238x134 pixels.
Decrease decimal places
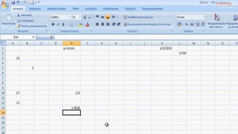[203, 24]
